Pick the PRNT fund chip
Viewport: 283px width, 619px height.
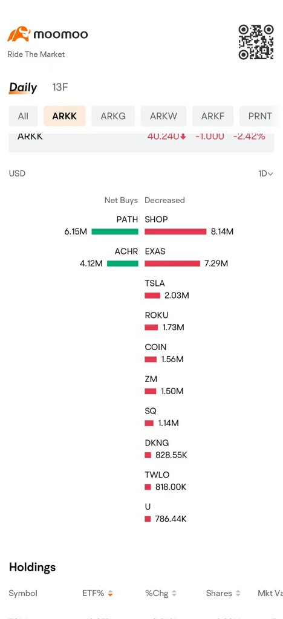(260, 116)
